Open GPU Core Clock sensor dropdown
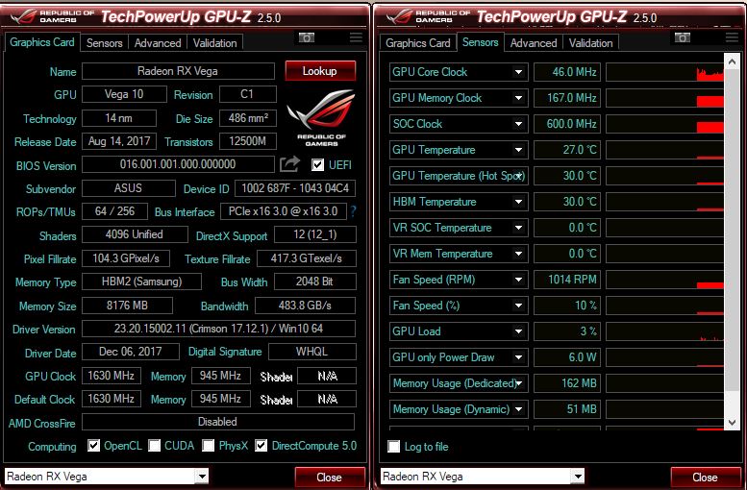The width and height of the screenshot is (747, 490). 518,72
